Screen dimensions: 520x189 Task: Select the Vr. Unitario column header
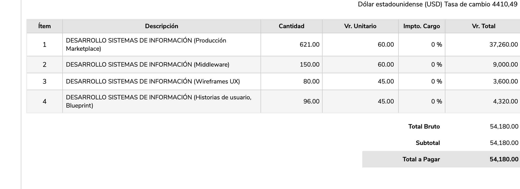pos(360,26)
